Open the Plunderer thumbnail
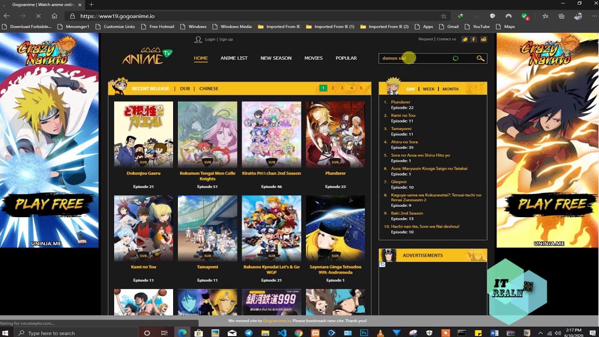This screenshot has width=599, height=337. coord(335,134)
